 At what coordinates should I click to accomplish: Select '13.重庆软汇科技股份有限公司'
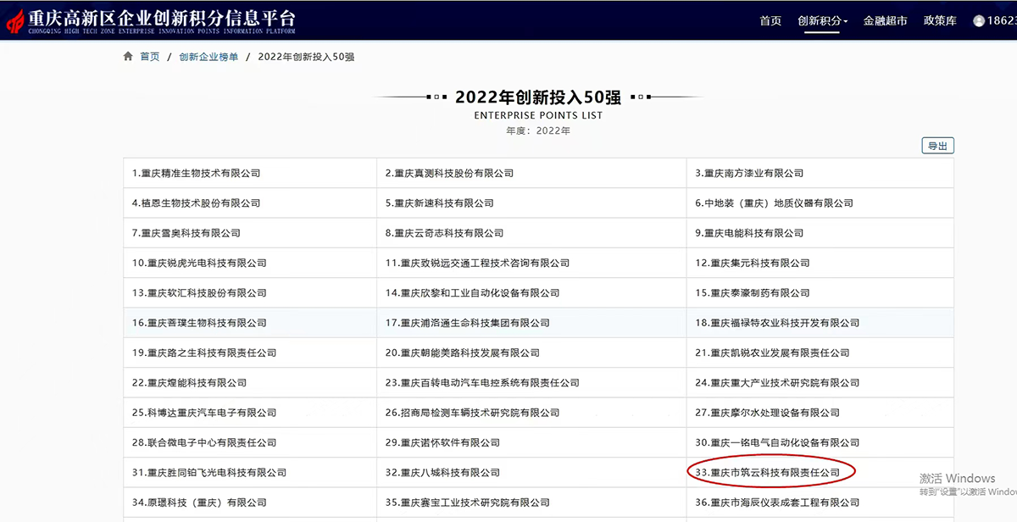[199, 293]
